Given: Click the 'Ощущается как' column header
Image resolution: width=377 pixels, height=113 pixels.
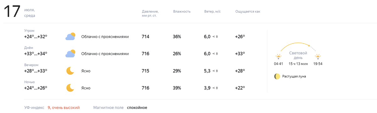Looking at the screenshot, I should 248,12.
